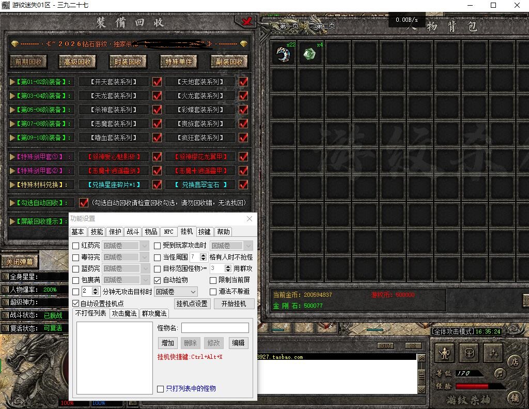529x409 pixels.
Task: Toggle the music note sound icon
Action: point(500,373)
